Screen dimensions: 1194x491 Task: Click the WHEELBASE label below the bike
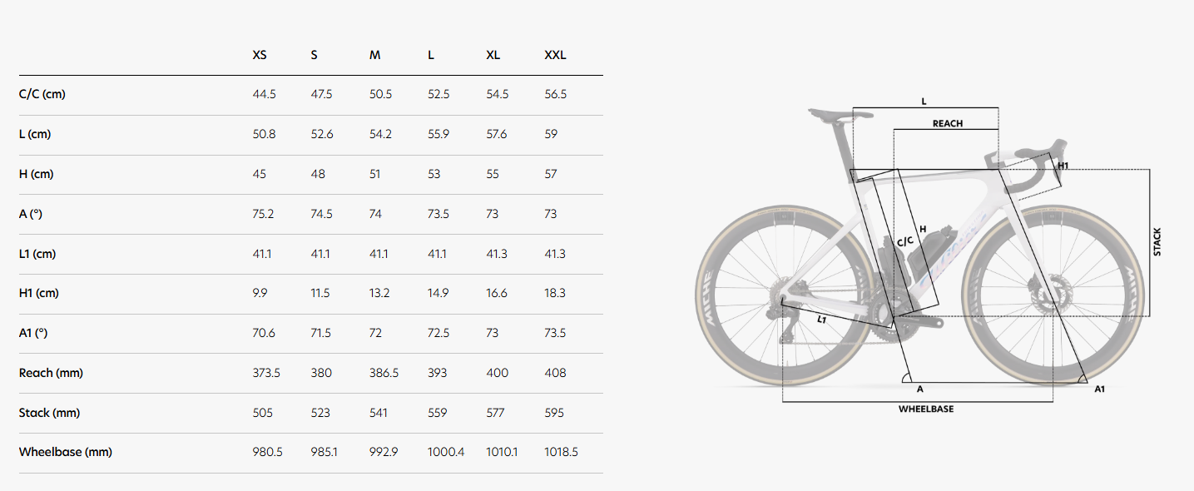(x=925, y=409)
